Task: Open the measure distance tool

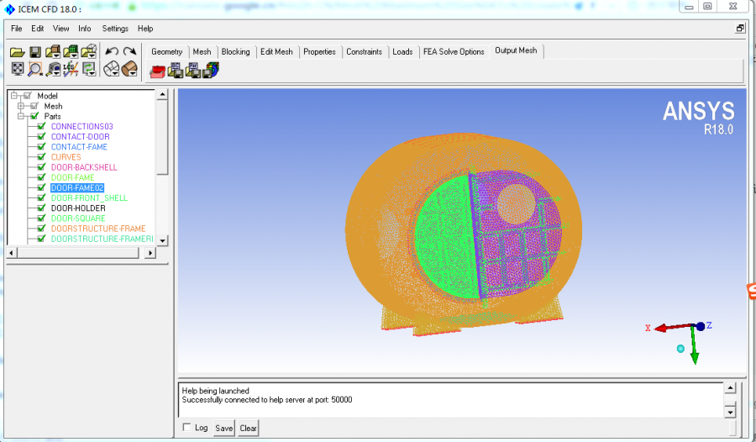Action: [x=53, y=70]
